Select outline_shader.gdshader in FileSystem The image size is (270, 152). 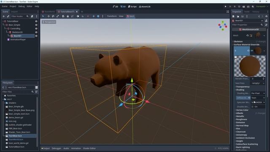click(20, 125)
